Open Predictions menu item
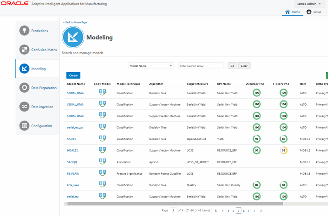The width and height of the screenshot is (328, 216). click(x=39, y=31)
